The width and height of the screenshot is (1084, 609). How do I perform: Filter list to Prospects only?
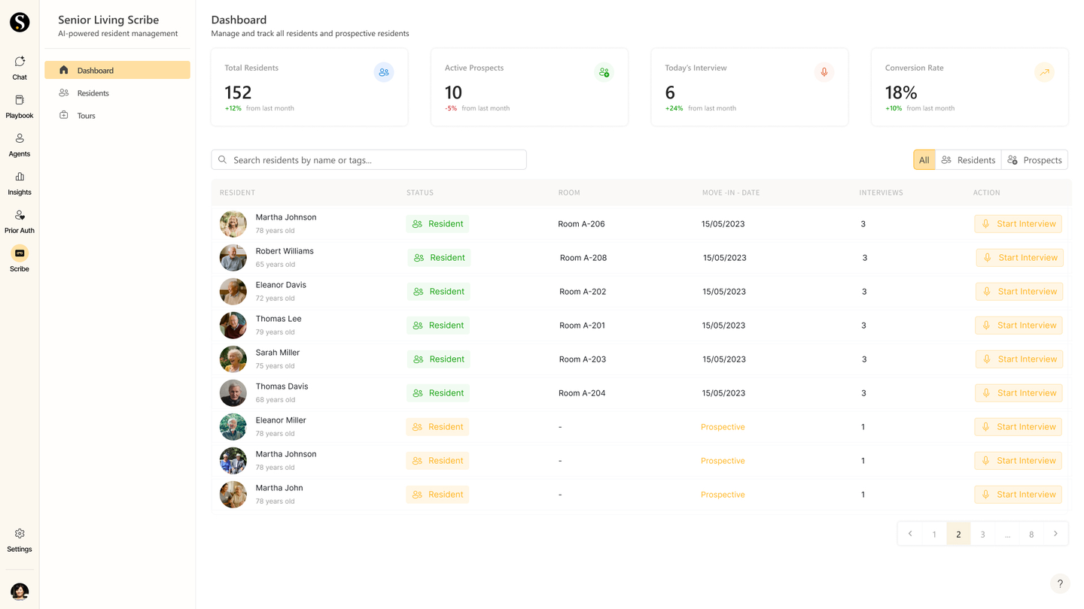coord(1034,160)
